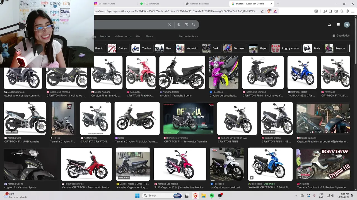This screenshot has width=357, height=200.
Task: Open Brave Shields lion icon
Action: coord(269,11)
